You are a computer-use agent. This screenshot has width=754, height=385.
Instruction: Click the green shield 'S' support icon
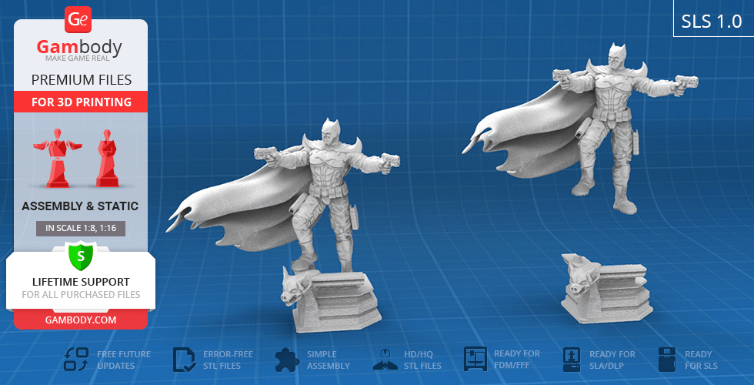[x=80, y=255]
